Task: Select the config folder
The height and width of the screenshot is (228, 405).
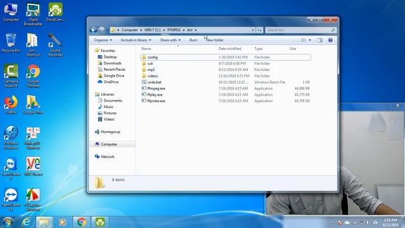Action: tap(225, 57)
